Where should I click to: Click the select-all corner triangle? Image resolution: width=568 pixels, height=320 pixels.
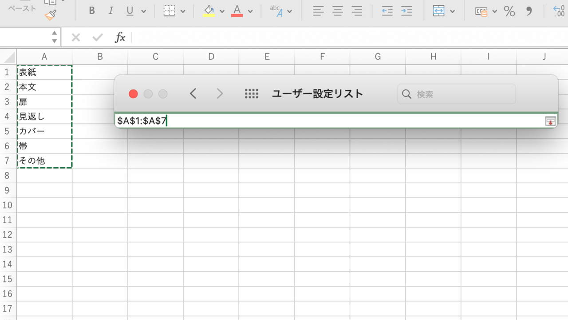(9, 57)
